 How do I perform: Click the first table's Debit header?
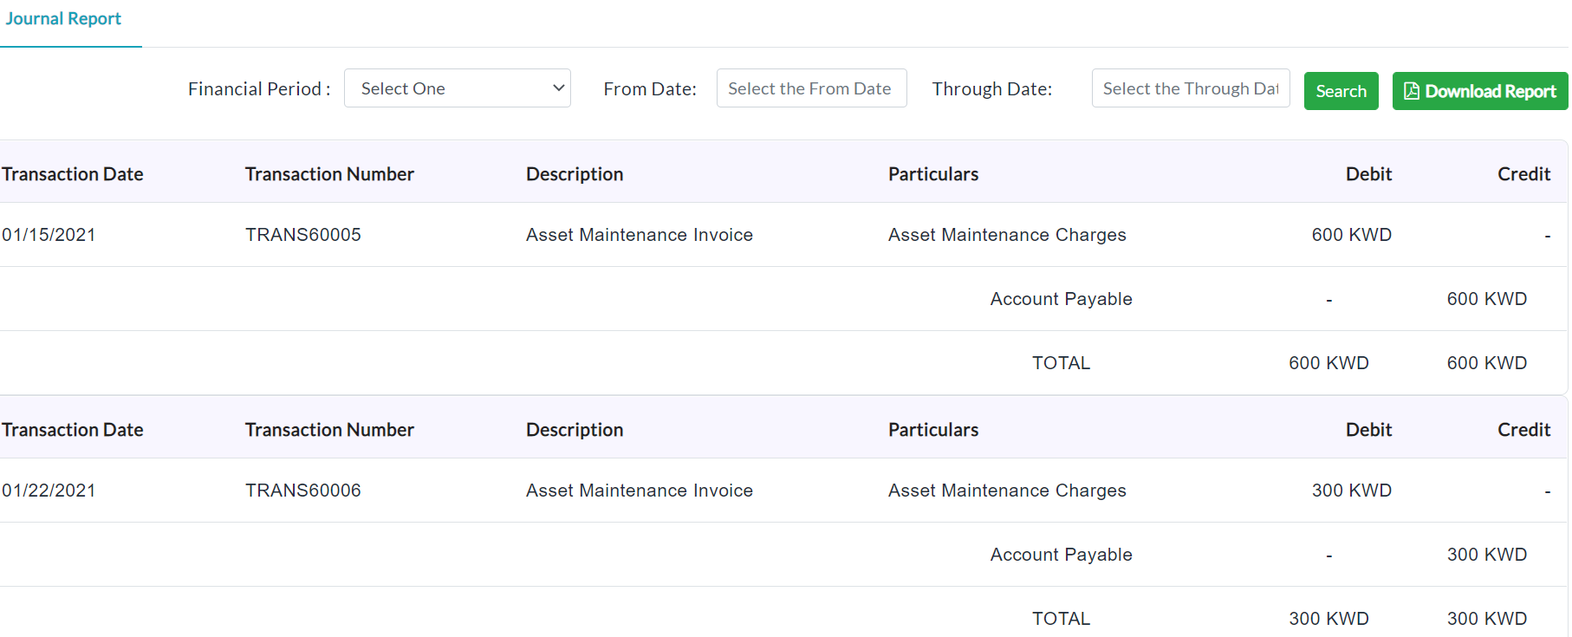click(1368, 174)
